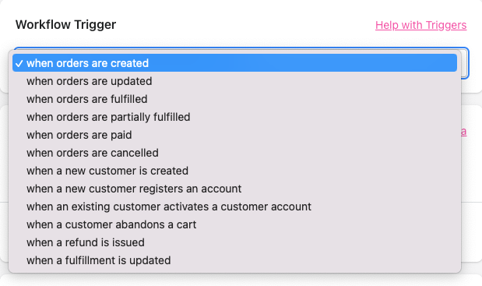This screenshot has width=482, height=286.
Task: Select "when a refund is issued" trigger
Action: (234, 242)
